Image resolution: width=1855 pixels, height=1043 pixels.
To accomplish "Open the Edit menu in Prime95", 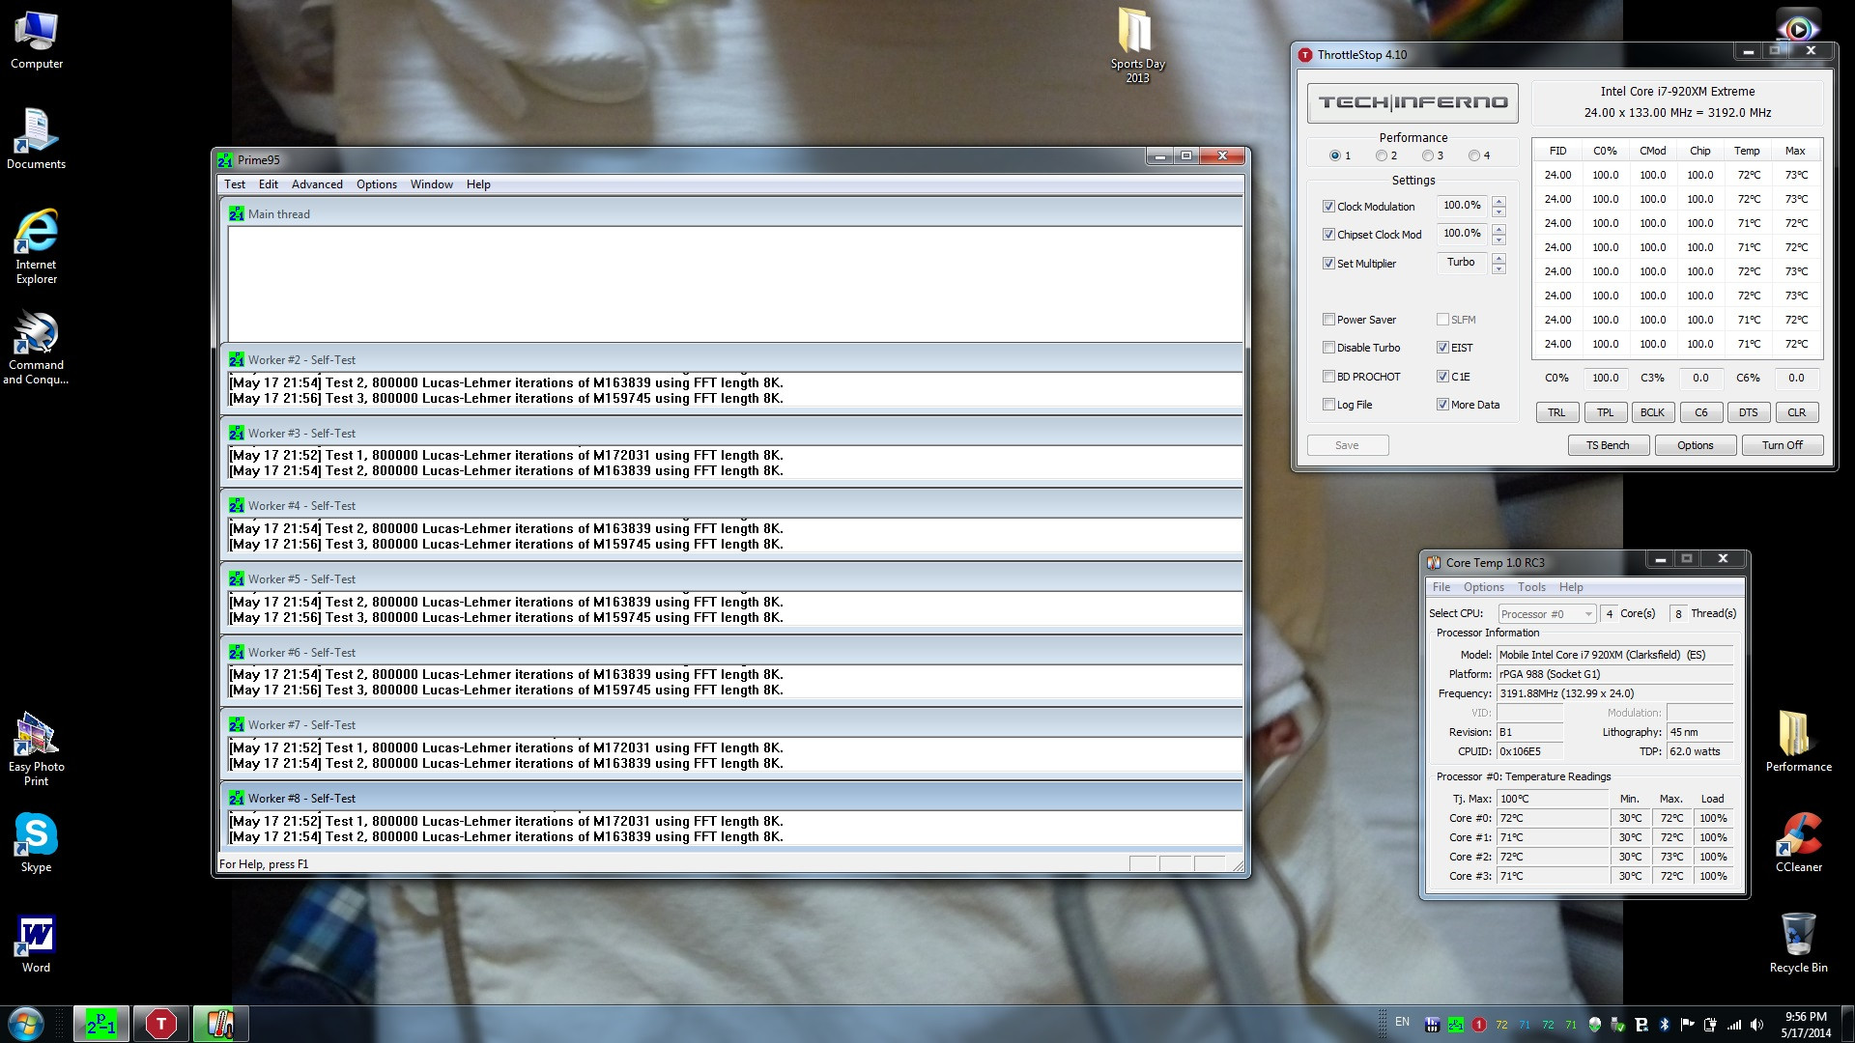I will (x=269, y=184).
